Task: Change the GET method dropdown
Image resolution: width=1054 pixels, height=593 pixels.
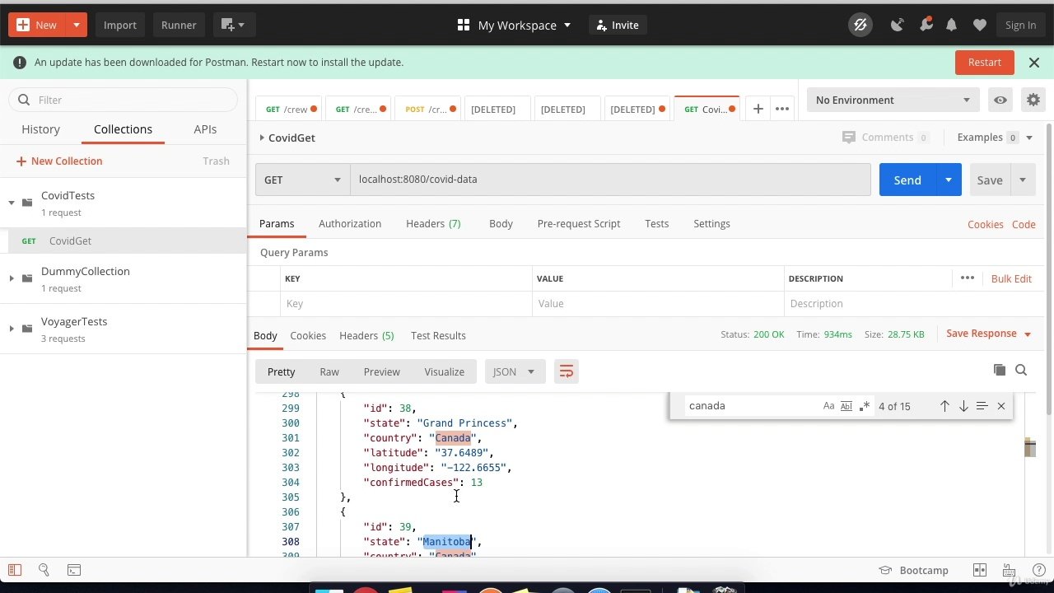Action: coord(302,180)
